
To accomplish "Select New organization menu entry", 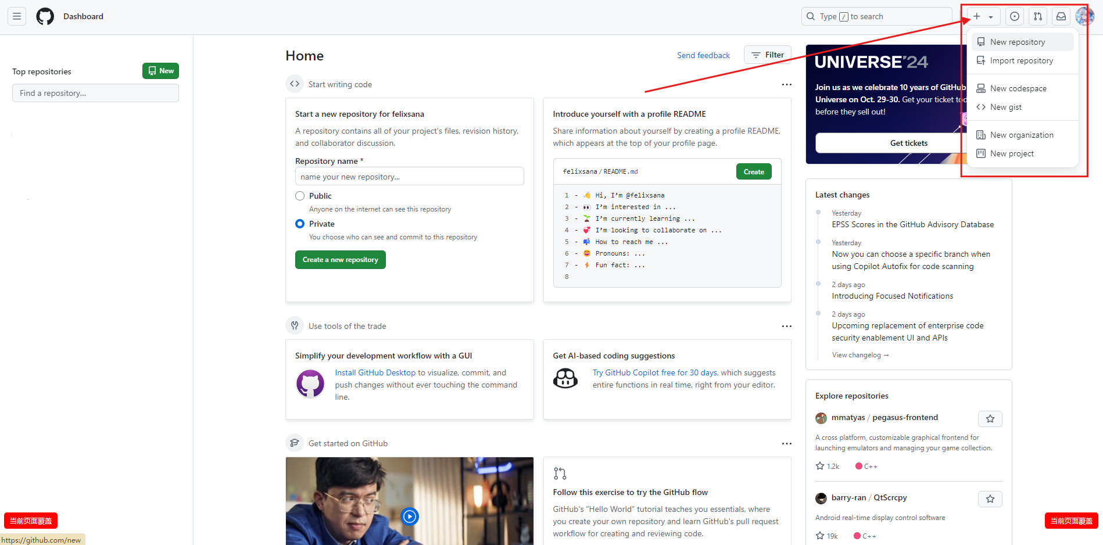I will click(1022, 135).
